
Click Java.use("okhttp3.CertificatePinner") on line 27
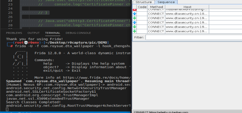(88, 21)
